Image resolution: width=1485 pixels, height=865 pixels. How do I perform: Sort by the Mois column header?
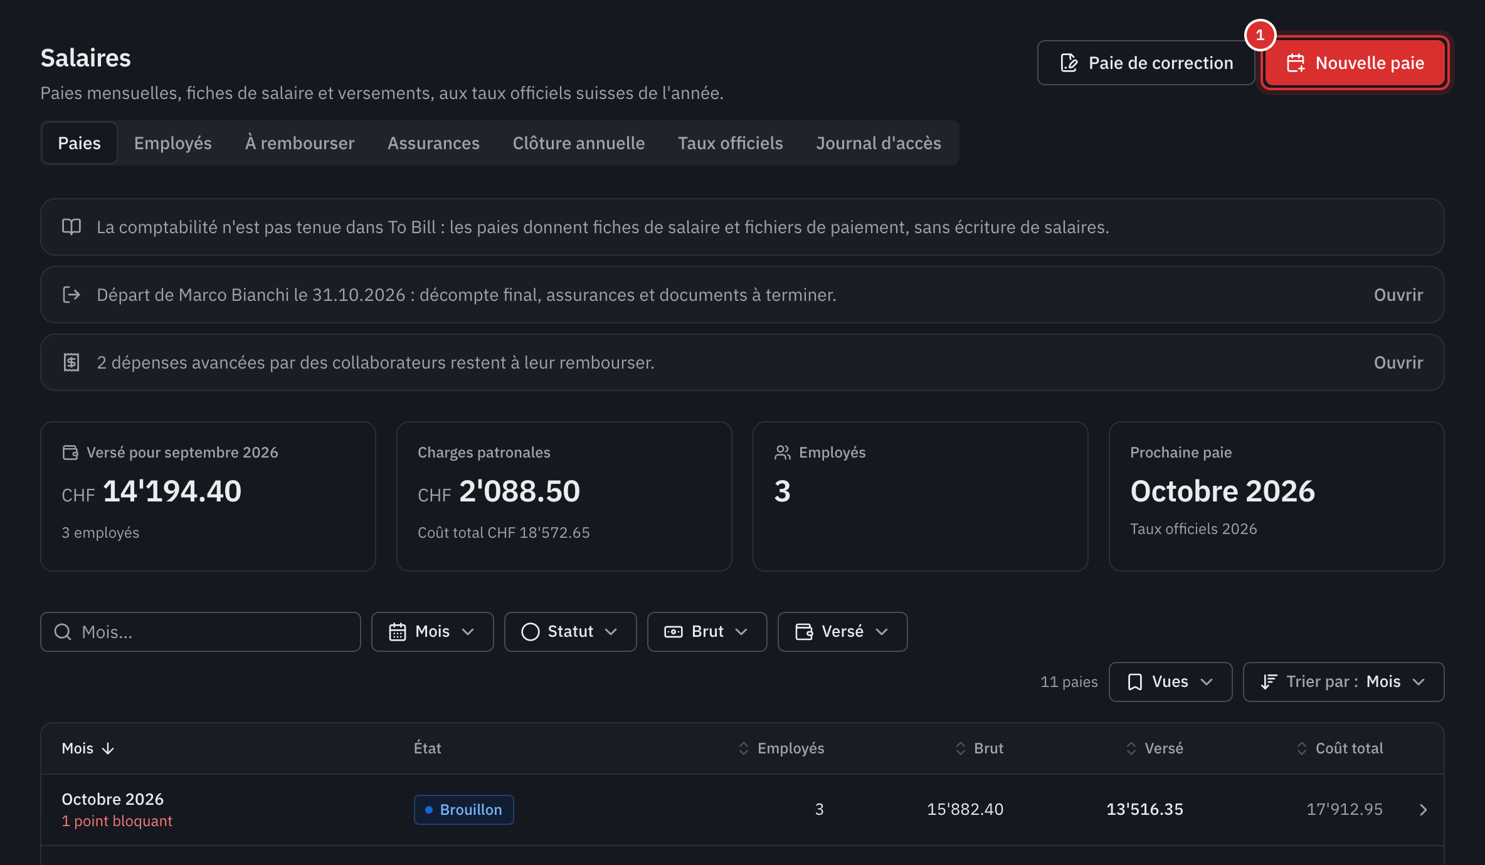click(88, 748)
